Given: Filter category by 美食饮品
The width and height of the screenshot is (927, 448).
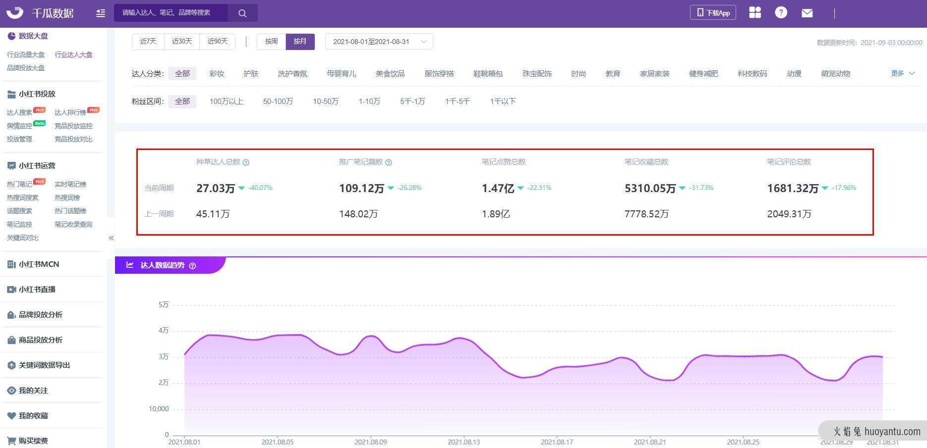Looking at the screenshot, I should (x=390, y=74).
